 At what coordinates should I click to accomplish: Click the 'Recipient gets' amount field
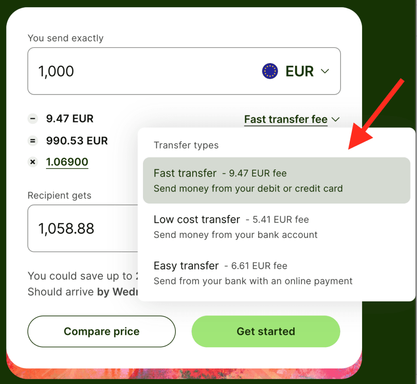tap(81, 229)
